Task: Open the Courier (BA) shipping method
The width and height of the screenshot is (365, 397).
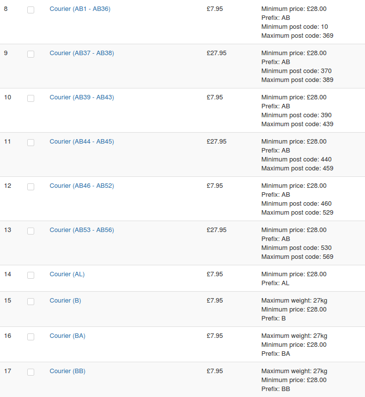Action: [67, 336]
